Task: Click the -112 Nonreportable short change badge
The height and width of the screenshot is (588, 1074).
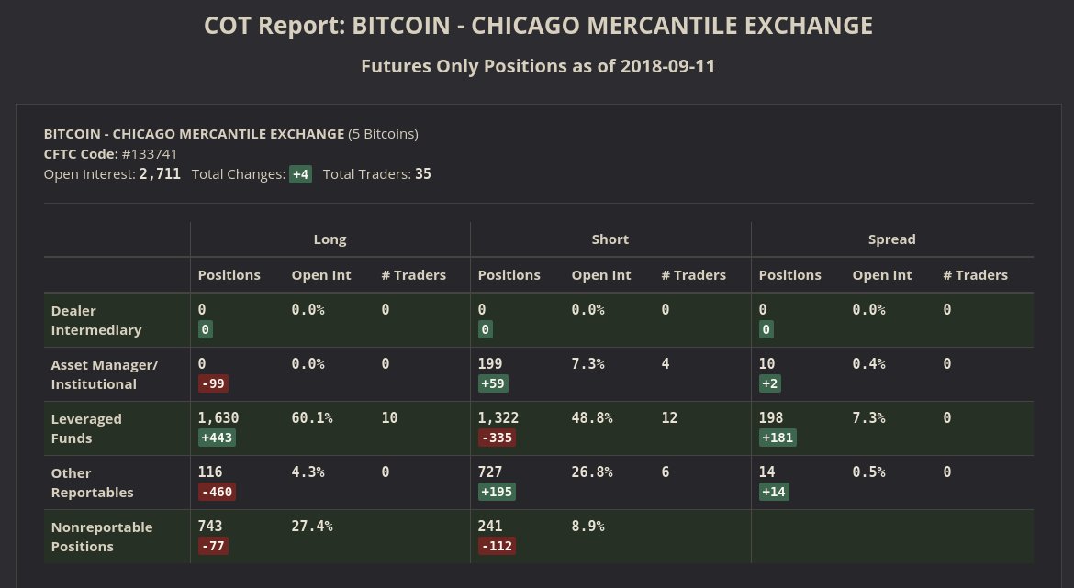Action: click(497, 546)
